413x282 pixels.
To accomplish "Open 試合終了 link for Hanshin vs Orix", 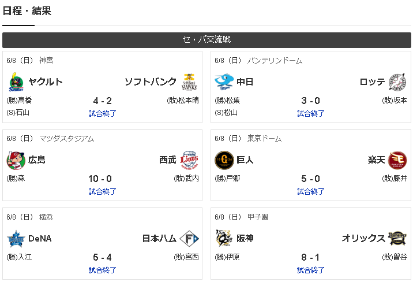I will (x=311, y=269).
